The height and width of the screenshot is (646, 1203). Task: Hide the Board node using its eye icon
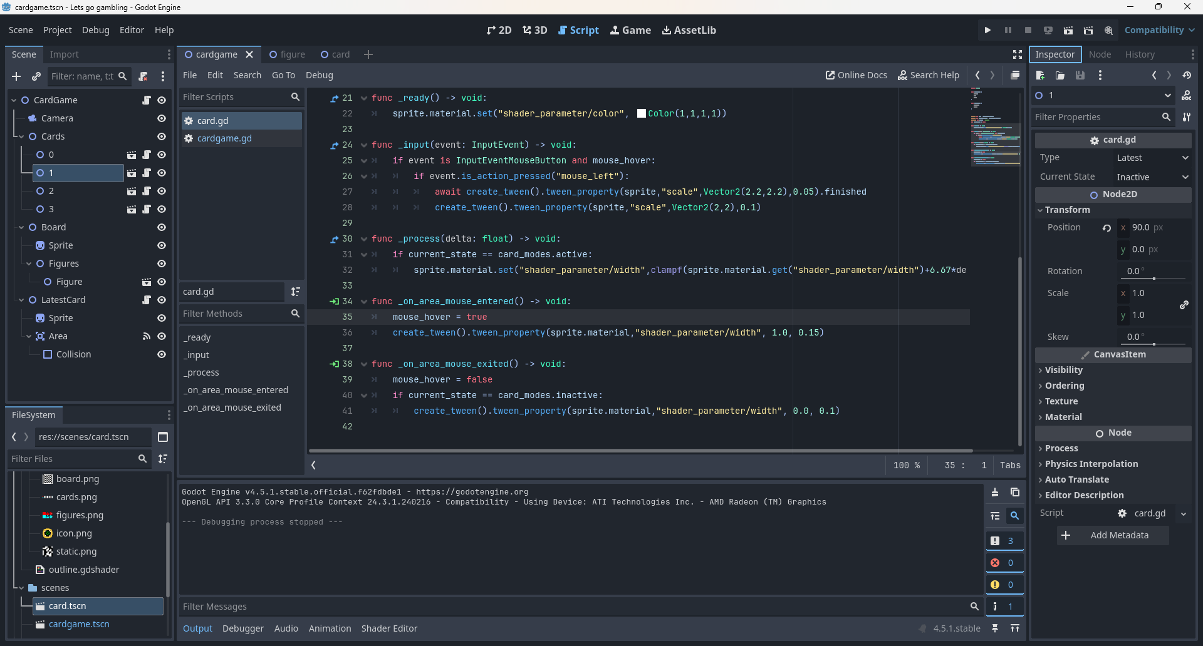coord(162,227)
